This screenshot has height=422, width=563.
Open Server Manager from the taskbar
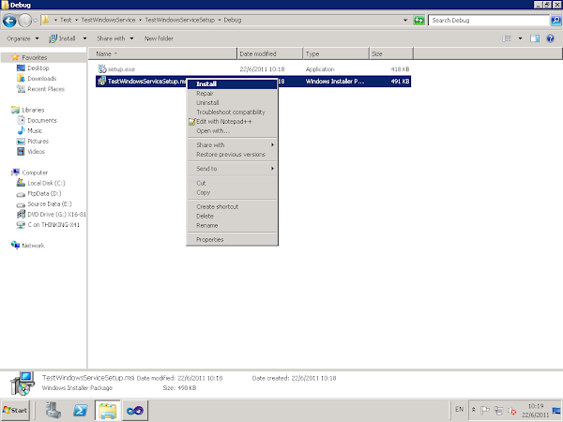[x=53, y=410]
